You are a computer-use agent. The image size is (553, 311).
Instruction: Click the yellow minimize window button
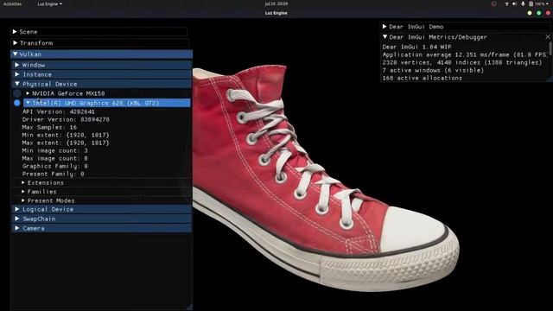pos(530,13)
